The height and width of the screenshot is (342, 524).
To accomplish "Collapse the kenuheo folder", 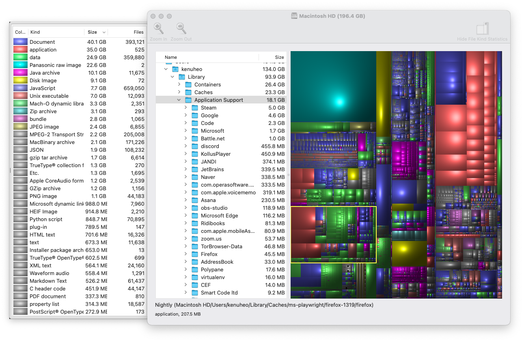I will click(x=166, y=69).
